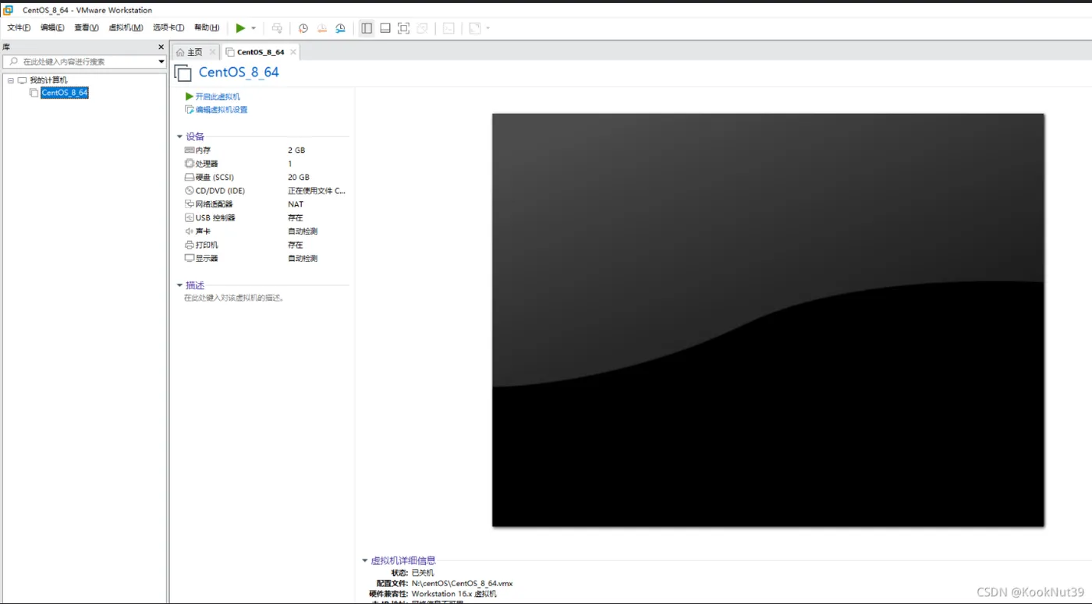
Task: Take a snapshot with the clock-plus icon
Action: (303, 28)
